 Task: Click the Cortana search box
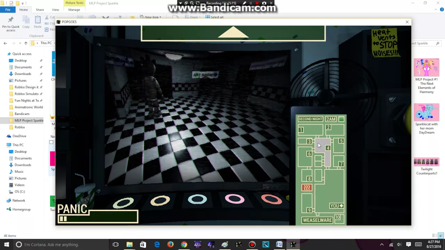point(61,244)
